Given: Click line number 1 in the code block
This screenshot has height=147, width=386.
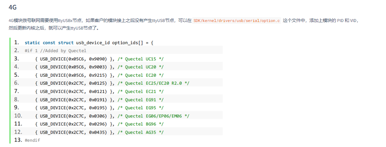Looking at the screenshot, I should (17, 42).
